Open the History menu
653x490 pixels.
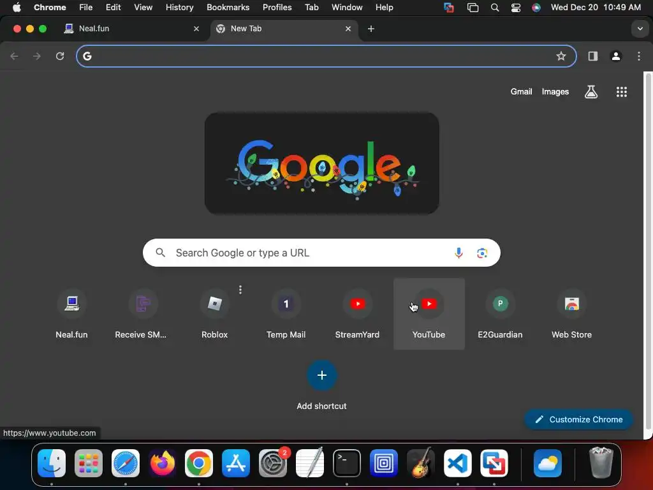(179, 8)
